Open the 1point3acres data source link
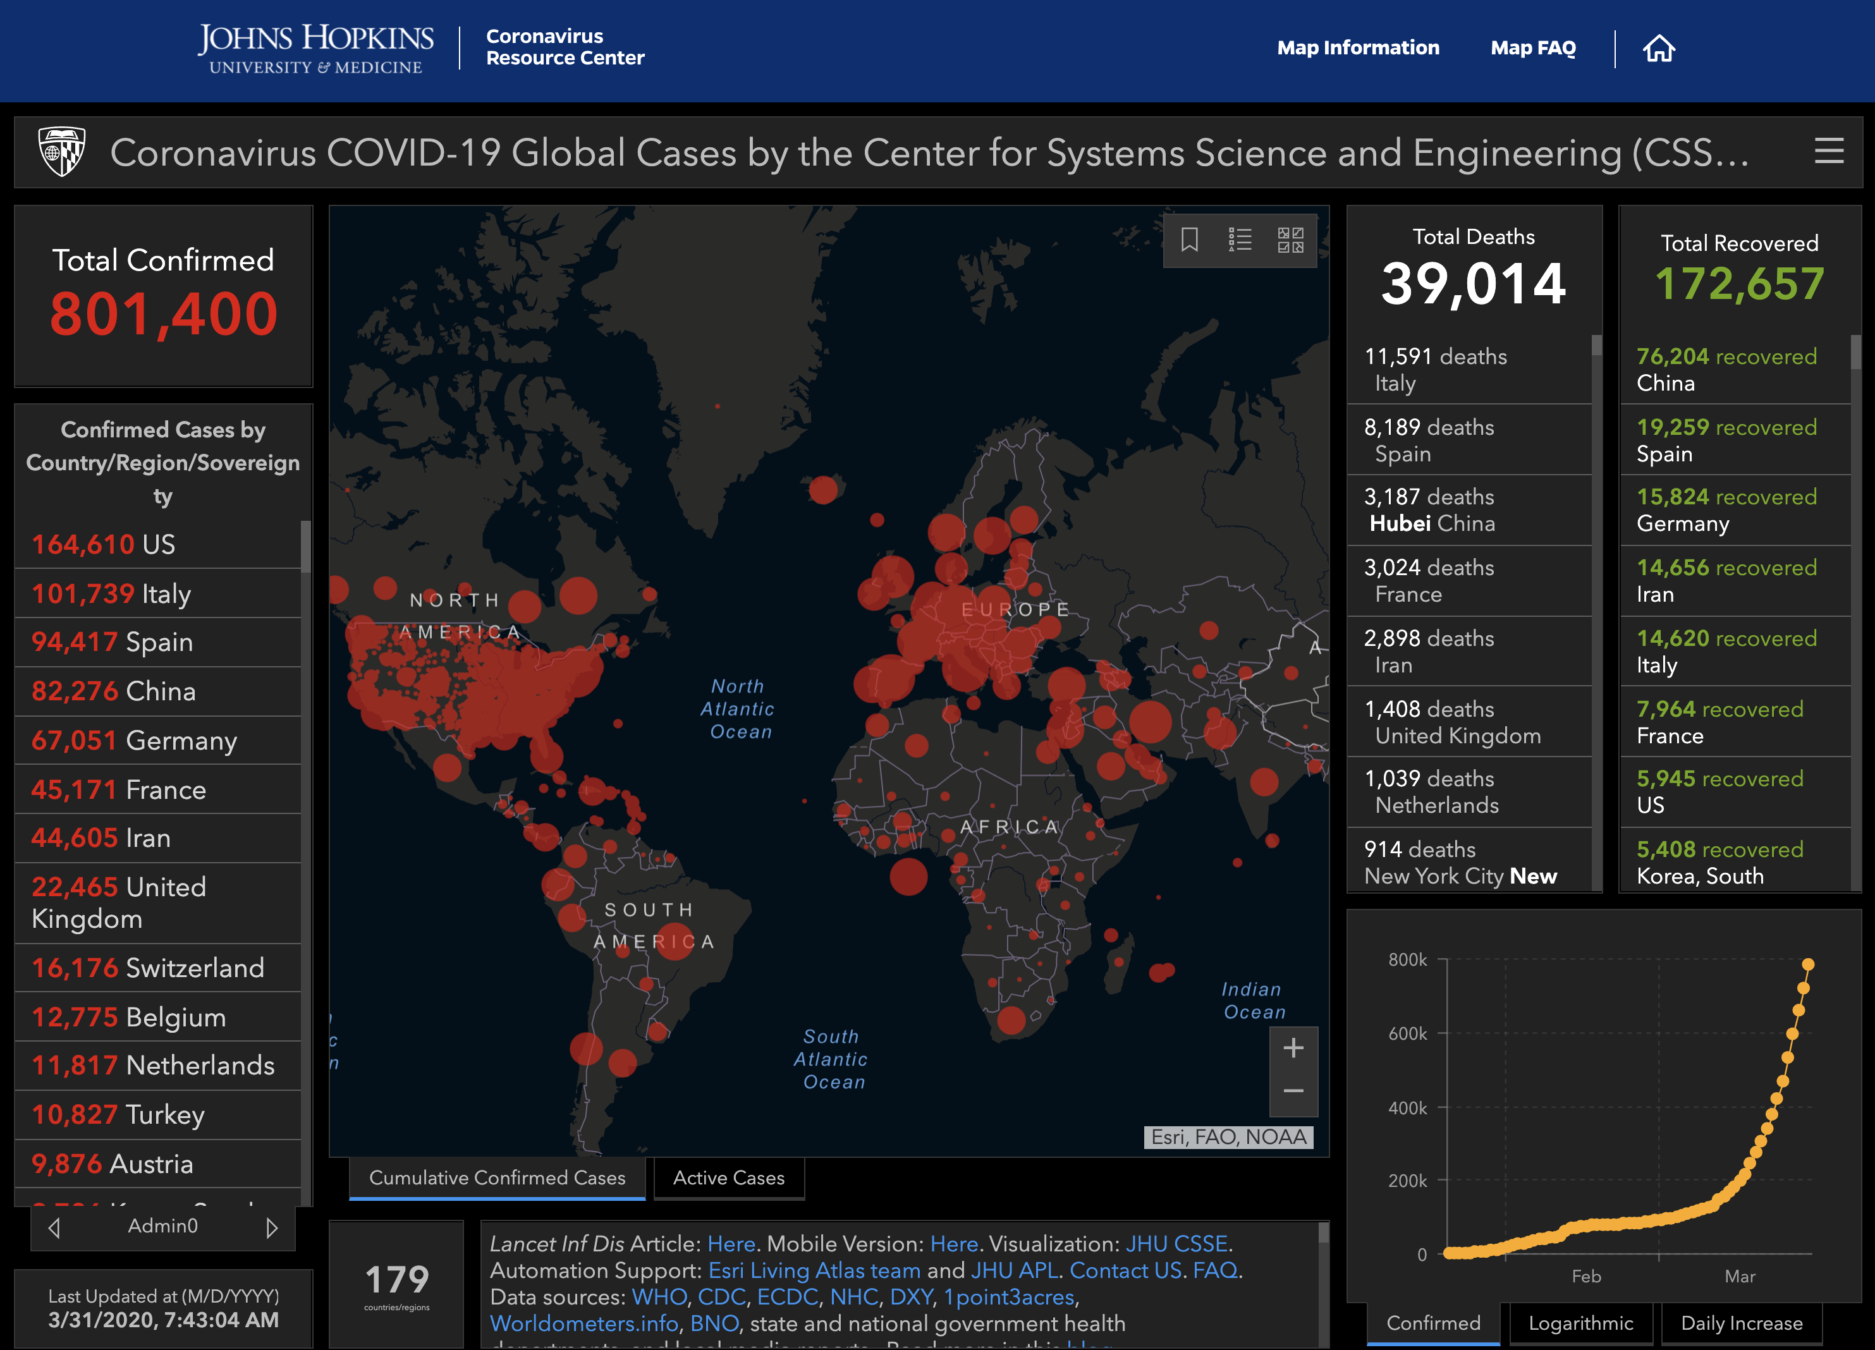The width and height of the screenshot is (1875, 1350). 1008,1297
